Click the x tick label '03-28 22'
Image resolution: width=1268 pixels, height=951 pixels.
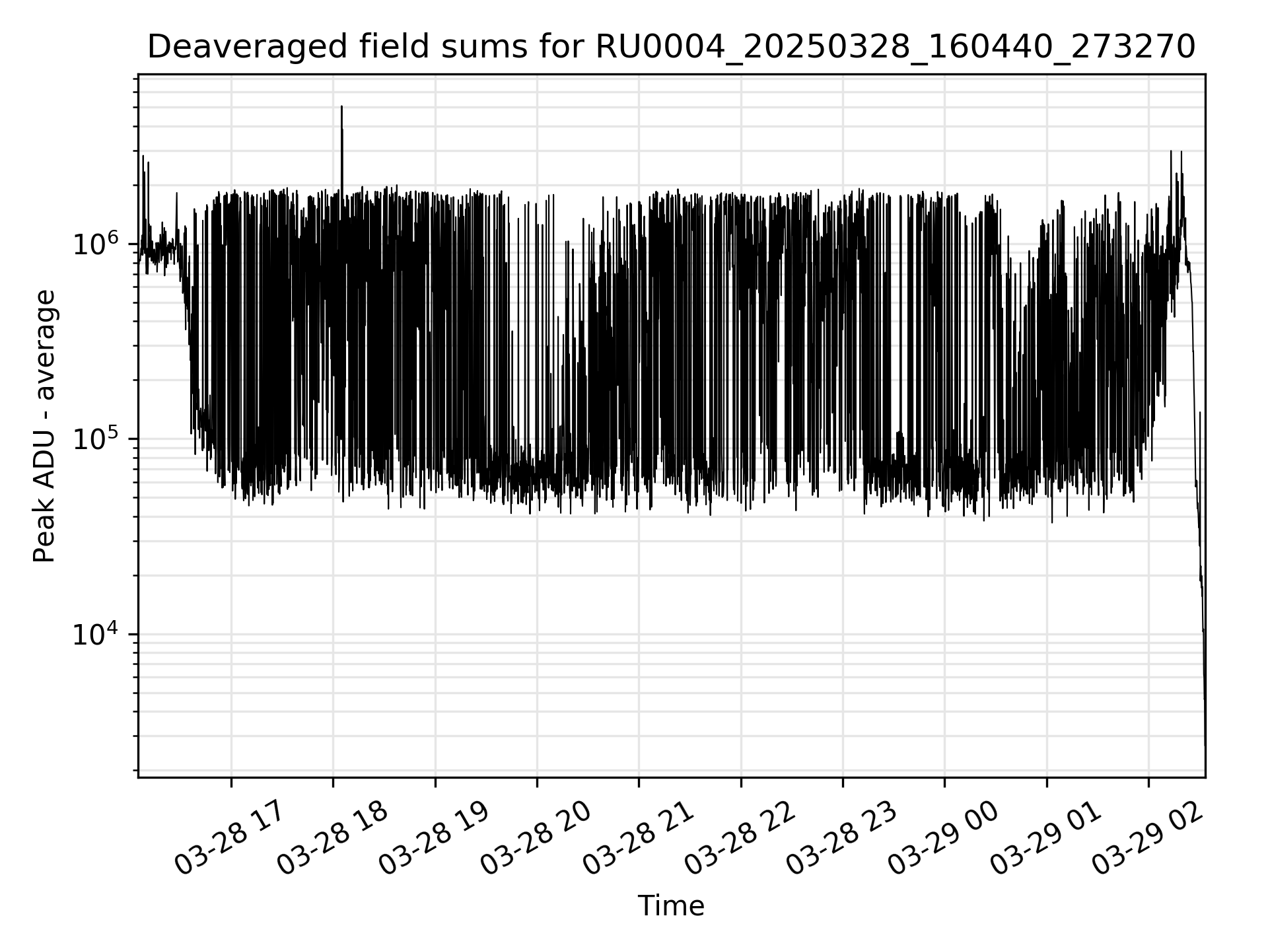(739, 838)
